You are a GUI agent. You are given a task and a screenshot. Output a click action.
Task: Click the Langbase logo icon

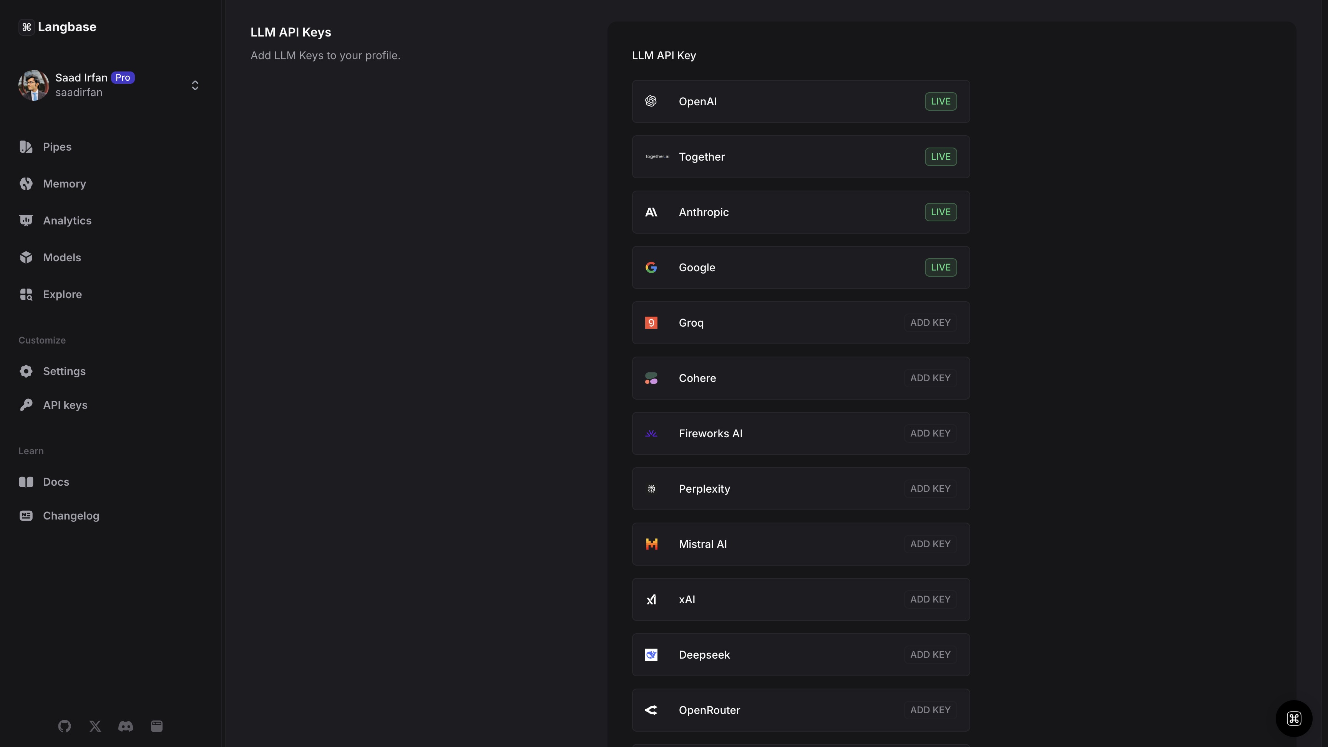coord(26,27)
